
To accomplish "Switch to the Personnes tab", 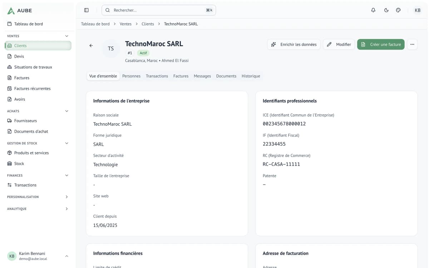I will (x=131, y=76).
